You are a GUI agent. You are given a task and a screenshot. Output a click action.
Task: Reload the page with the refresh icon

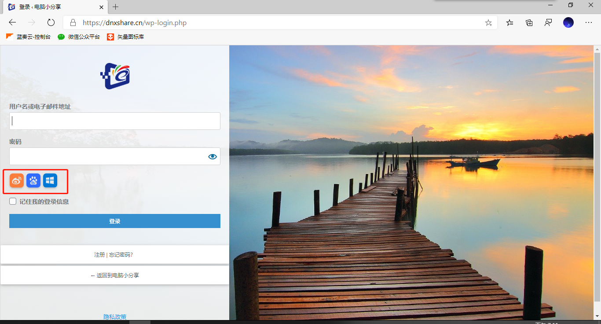[x=51, y=22]
